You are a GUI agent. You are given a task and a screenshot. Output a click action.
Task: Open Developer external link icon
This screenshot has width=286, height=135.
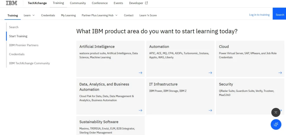tap(146, 3)
